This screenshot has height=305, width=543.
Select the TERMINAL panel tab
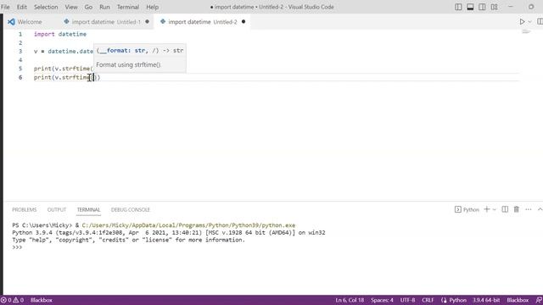coord(88,209)
